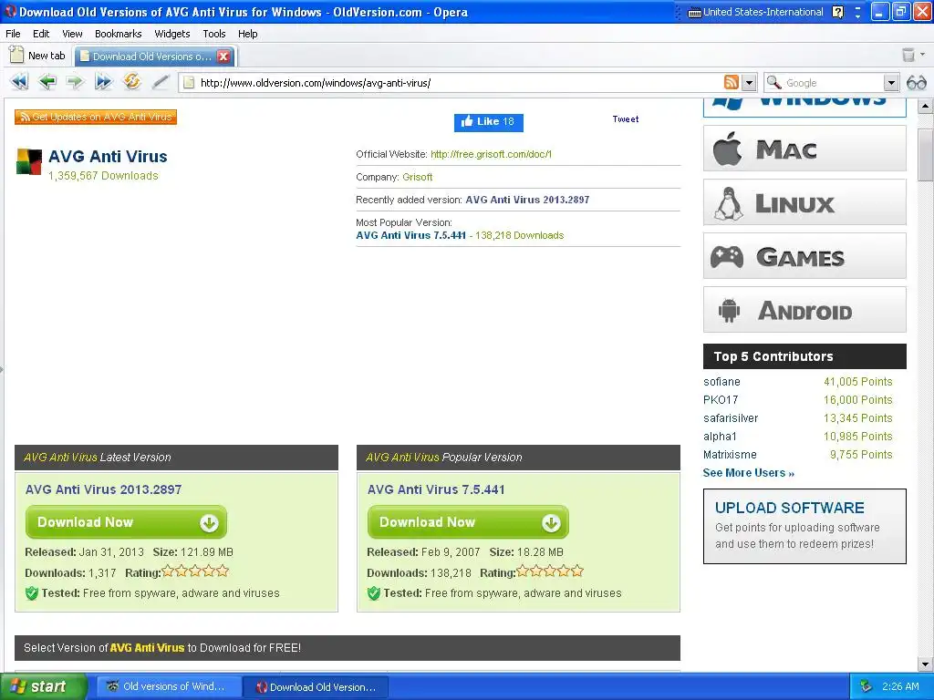Switch to Old versions of Wind... taskbar window
Viewport: 934px width, 700px height.
pos(169,686)
